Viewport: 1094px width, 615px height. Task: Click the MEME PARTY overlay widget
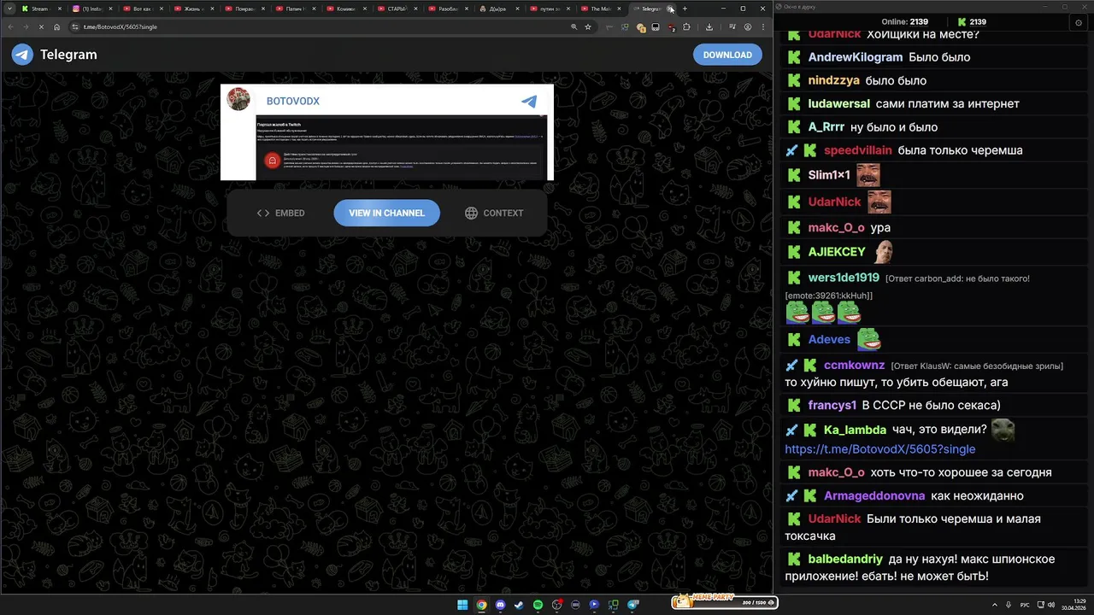724,601
